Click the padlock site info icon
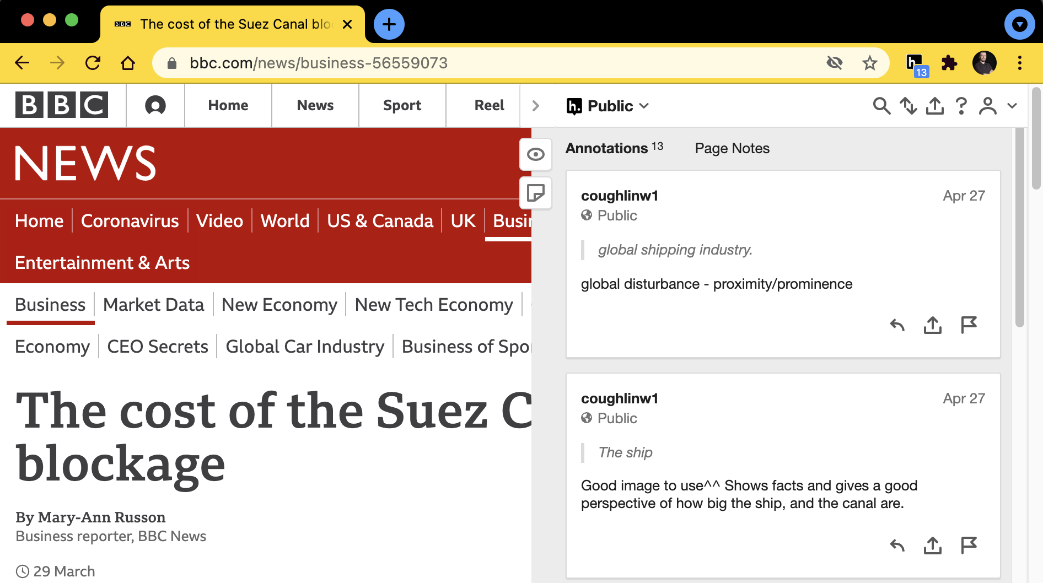 pos(172,63)
